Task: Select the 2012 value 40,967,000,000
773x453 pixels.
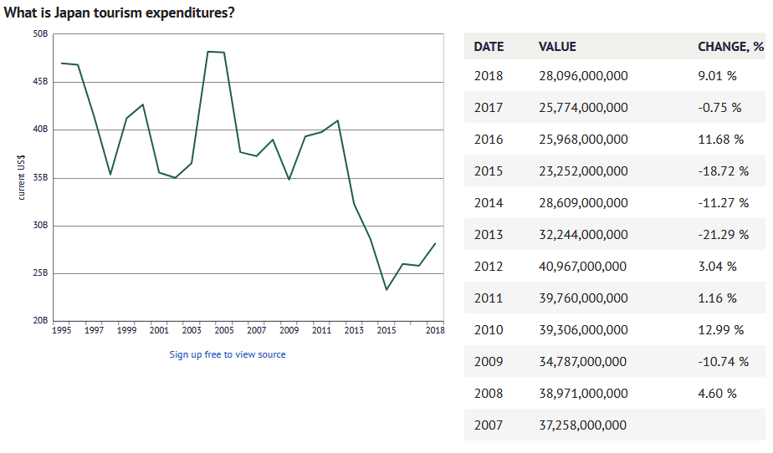Action: coord(583,267)
